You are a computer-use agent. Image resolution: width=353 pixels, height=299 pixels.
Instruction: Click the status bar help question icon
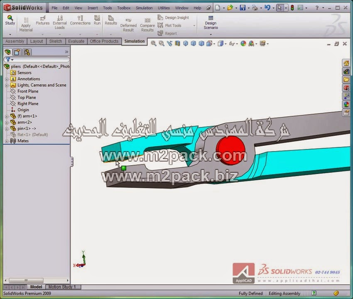[x=314, y=293]
